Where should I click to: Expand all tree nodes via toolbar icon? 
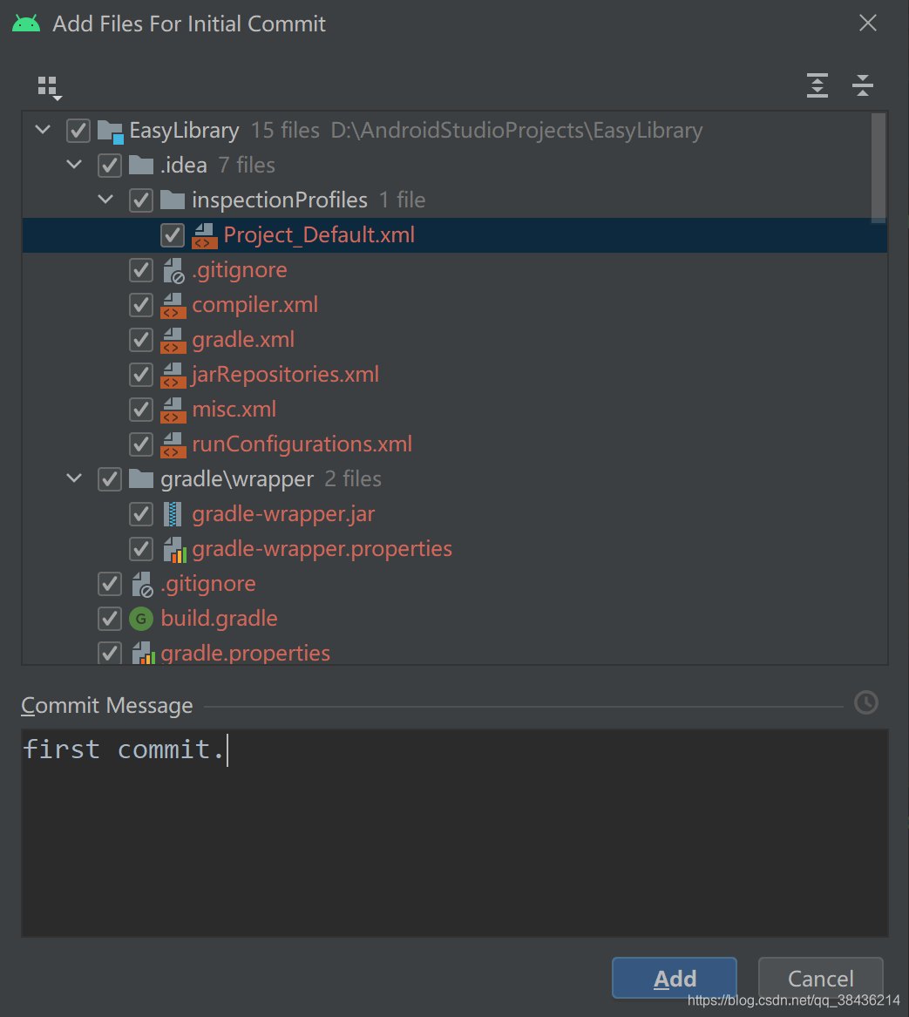click(x=817, y=85)
